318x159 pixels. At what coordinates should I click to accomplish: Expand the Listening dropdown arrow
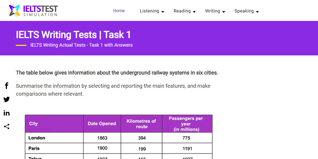tap(163, 12)
